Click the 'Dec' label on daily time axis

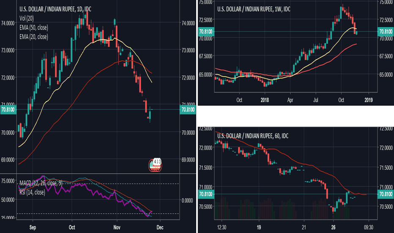(x=160, y=227)
